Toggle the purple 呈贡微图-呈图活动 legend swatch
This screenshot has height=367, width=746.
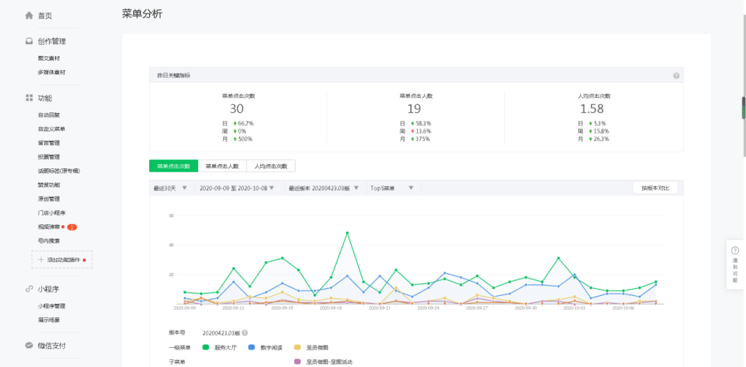(x=297, y=361)
